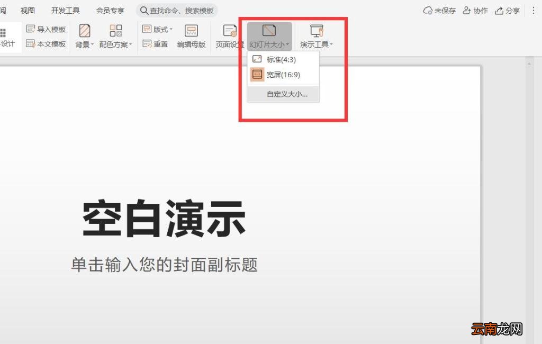Open the 会员专享 tab
Screen dimensions: 542x344
pyautogui.click(x=110, y=11)
